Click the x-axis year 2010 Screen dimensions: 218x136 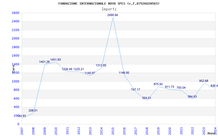pyautogui.click(x=56, y=131)
